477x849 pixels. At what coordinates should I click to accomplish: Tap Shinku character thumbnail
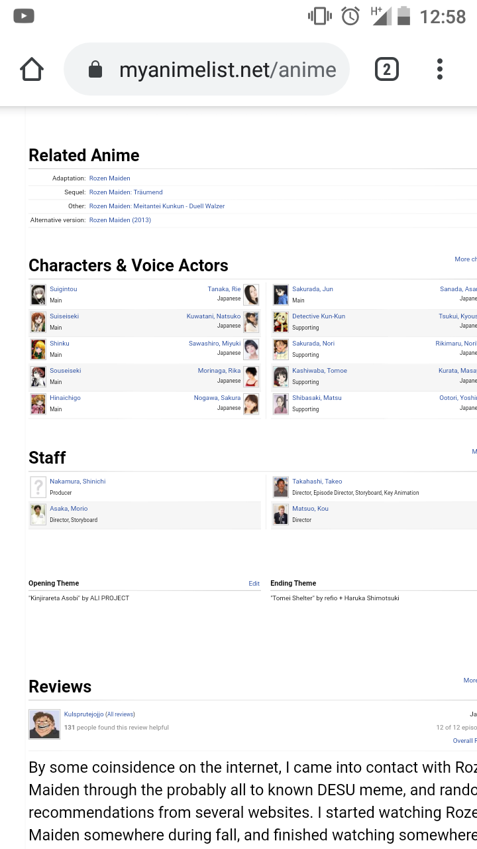(x=38, y=349)
